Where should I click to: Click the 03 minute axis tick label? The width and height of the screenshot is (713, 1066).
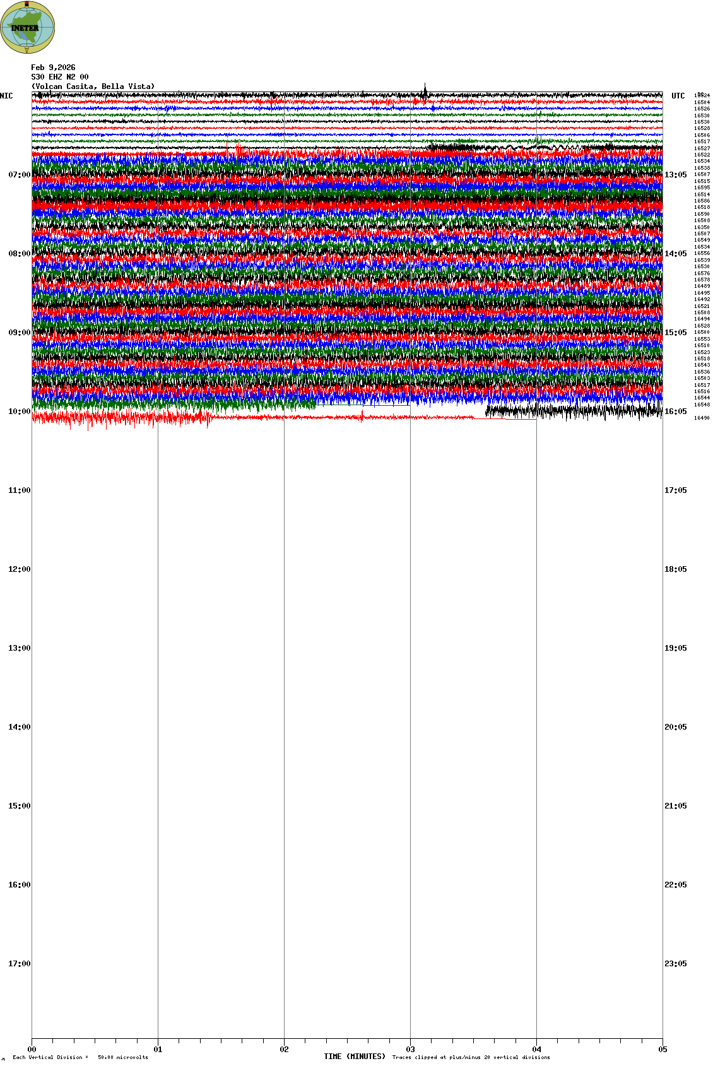[x=410, y=1050]
